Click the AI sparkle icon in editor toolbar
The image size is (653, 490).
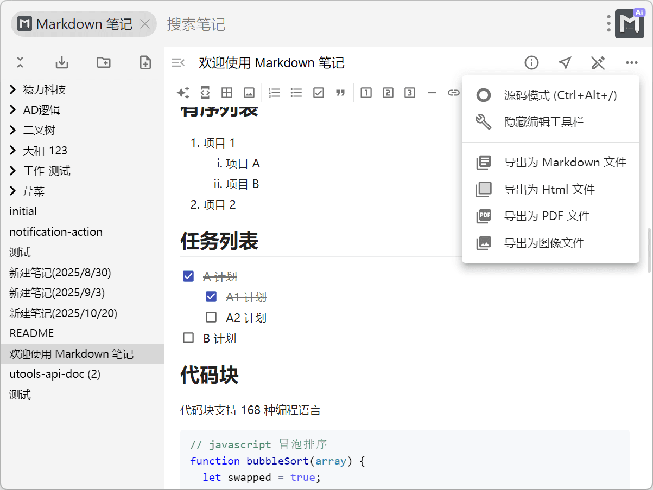click(183, 93)
